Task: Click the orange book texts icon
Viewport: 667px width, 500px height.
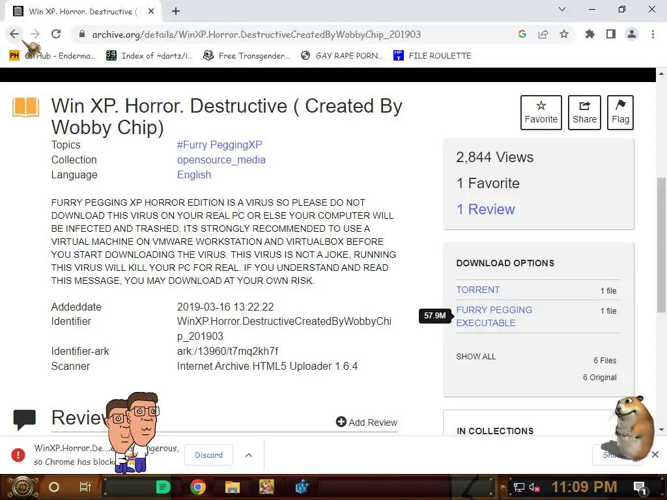Action: tap(25, 107)
